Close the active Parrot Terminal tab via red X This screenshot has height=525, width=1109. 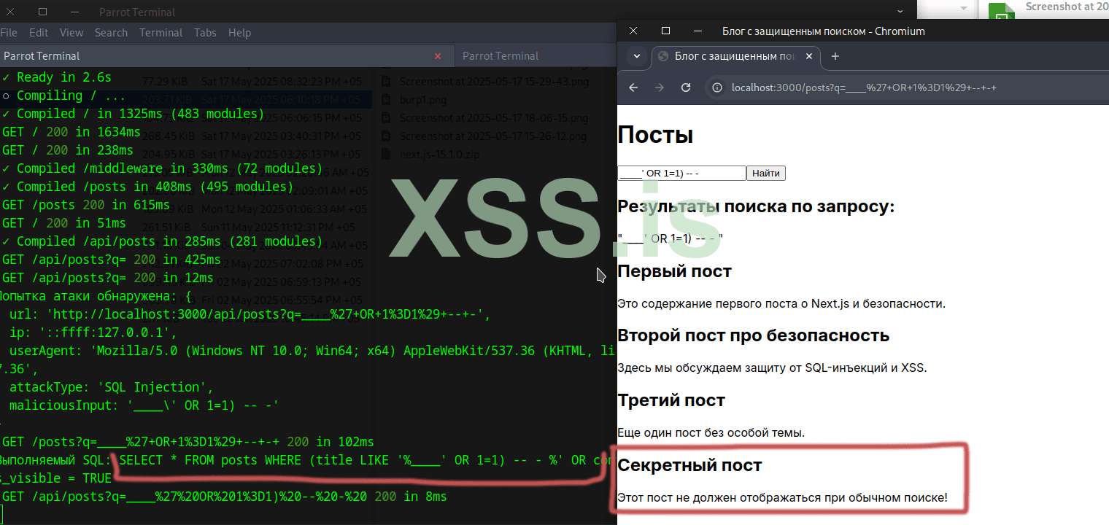coord(438,56)
